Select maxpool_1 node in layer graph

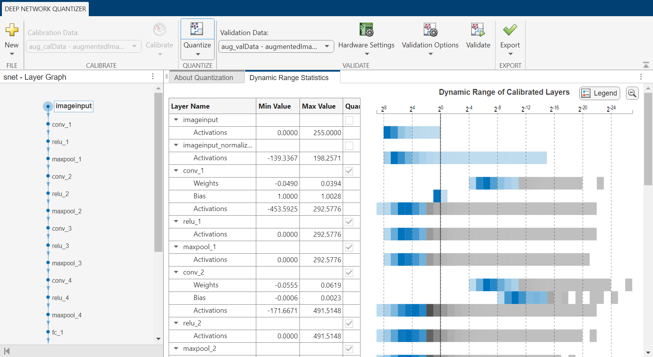[x=66, y=159]
